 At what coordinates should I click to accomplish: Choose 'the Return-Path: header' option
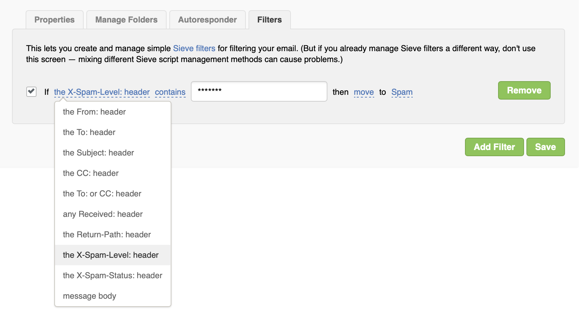coord(113,235)
